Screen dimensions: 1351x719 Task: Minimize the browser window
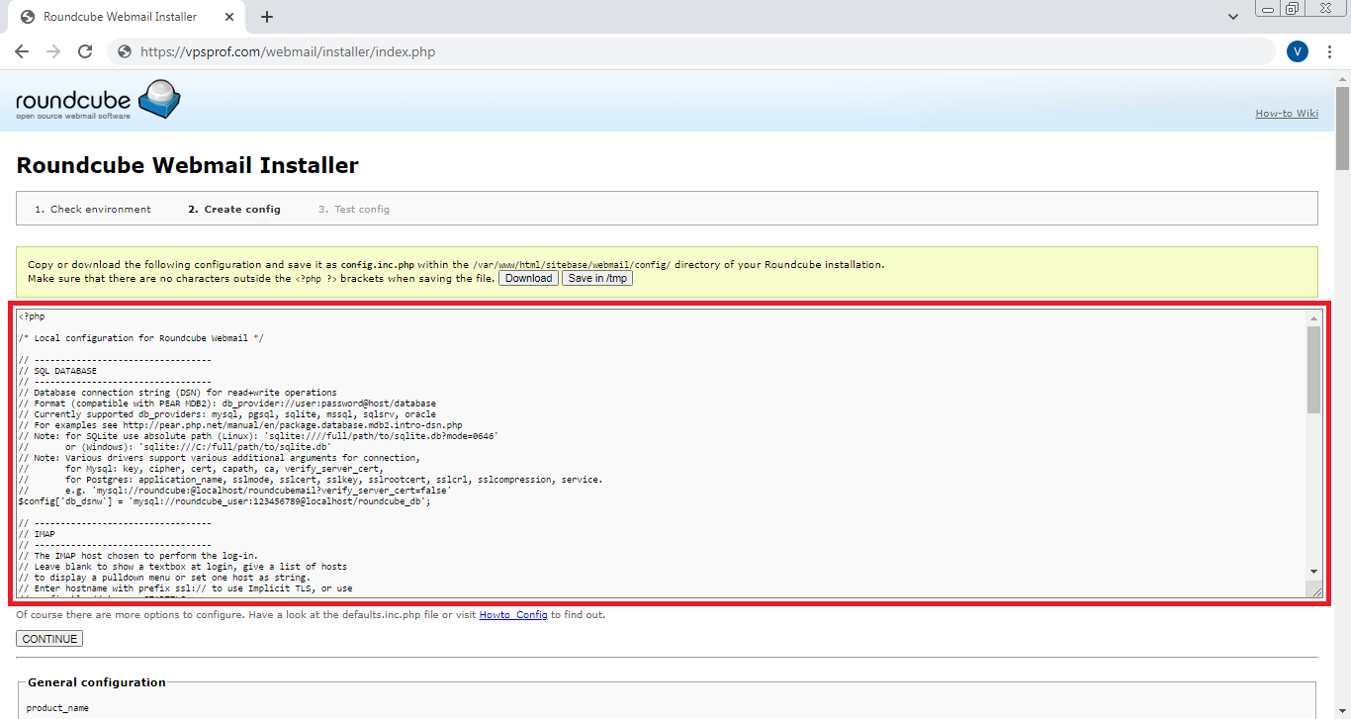1267,9
